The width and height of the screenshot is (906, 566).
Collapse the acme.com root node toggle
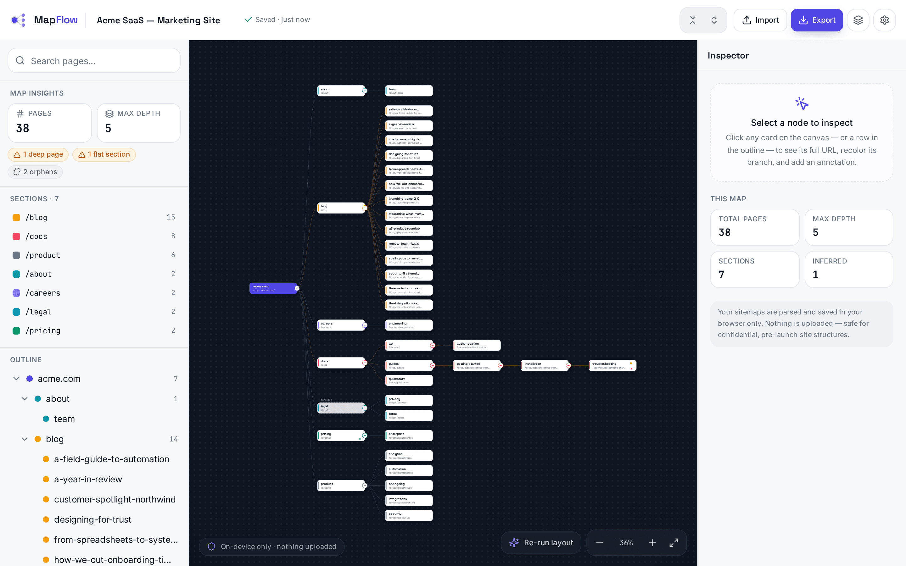[x=297, y=288]
